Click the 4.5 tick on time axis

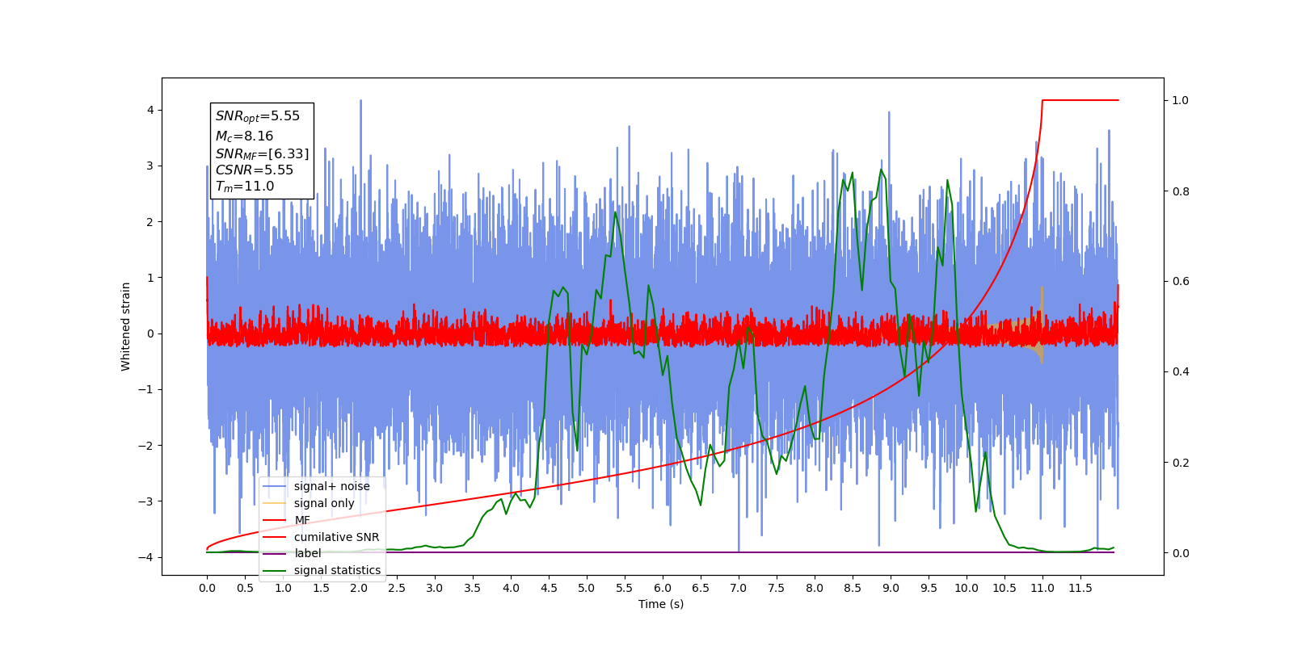[x=549, y=588]
